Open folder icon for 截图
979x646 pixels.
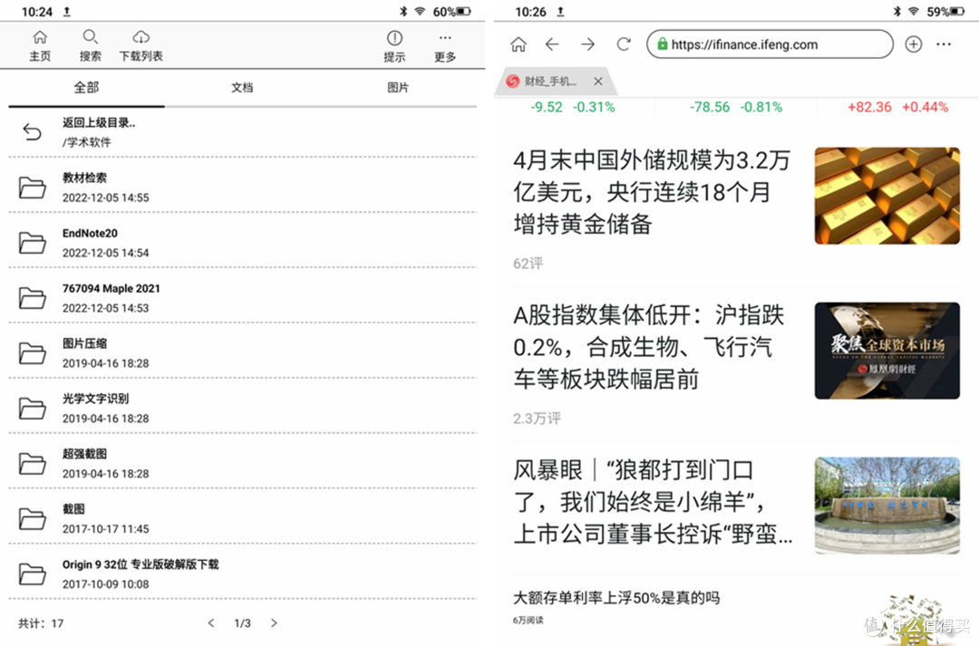32,518
